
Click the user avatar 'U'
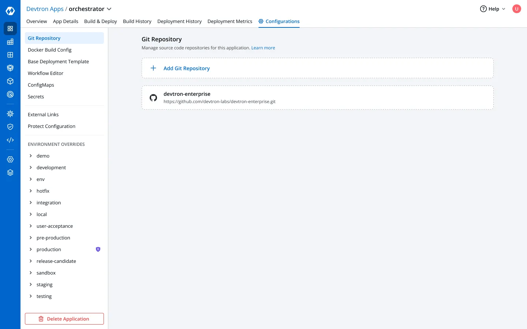coord(517,9)
